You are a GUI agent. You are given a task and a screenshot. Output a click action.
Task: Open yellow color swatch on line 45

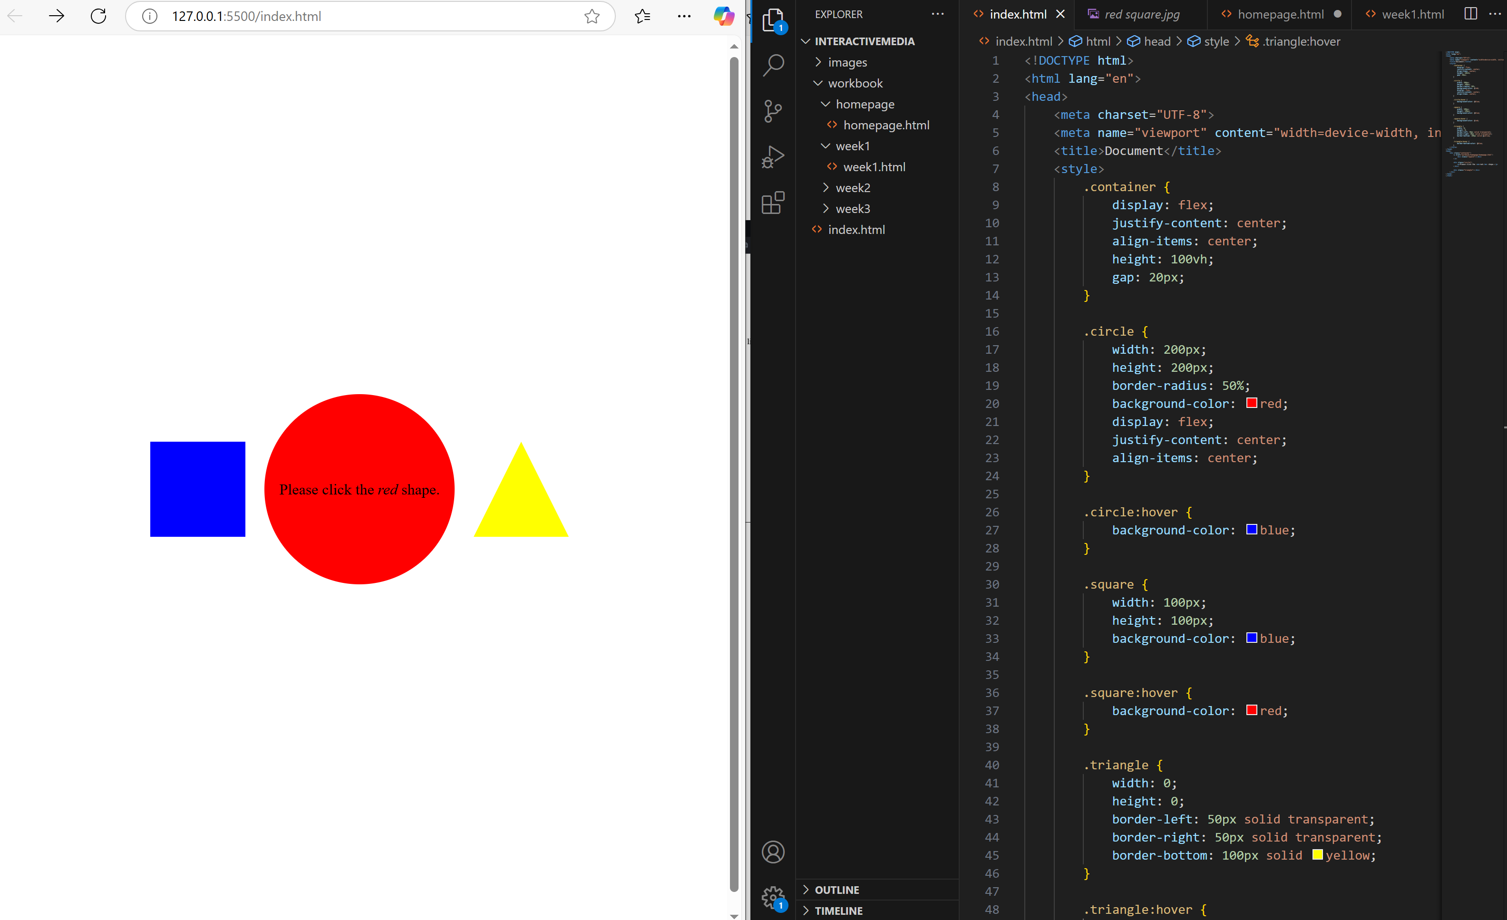(x=1317, y=854)
